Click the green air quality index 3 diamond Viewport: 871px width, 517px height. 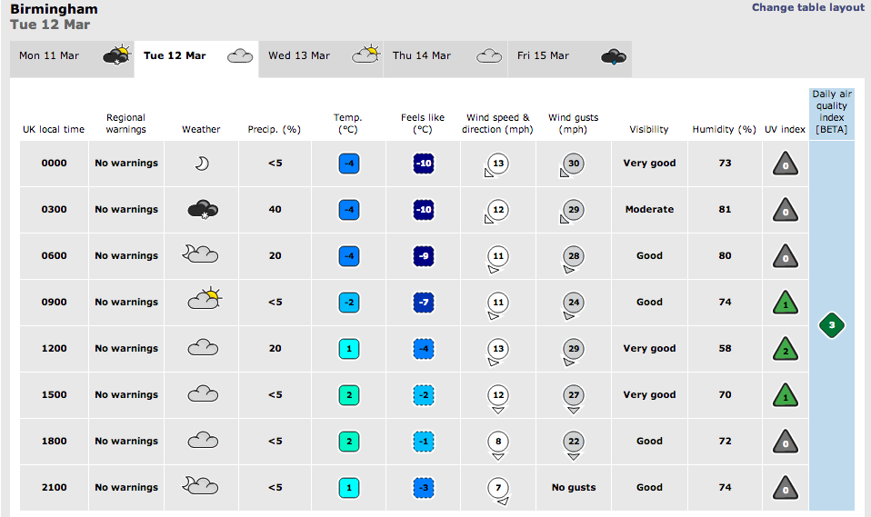[x=832, y=325]
